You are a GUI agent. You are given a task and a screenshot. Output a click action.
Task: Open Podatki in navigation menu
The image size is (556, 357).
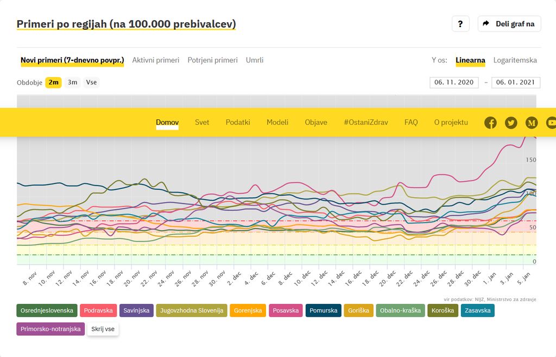coord(238,122)
